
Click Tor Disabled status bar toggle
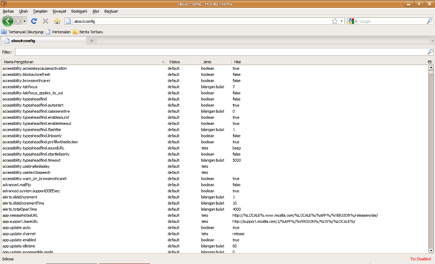(x=421, y=259)
